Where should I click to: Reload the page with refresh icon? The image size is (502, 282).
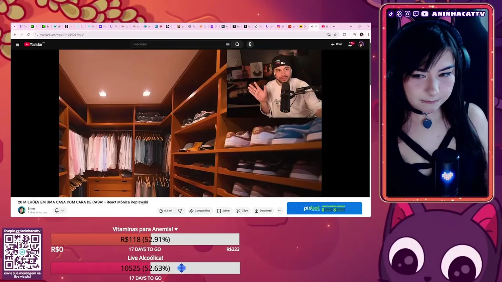pos(28,34)
